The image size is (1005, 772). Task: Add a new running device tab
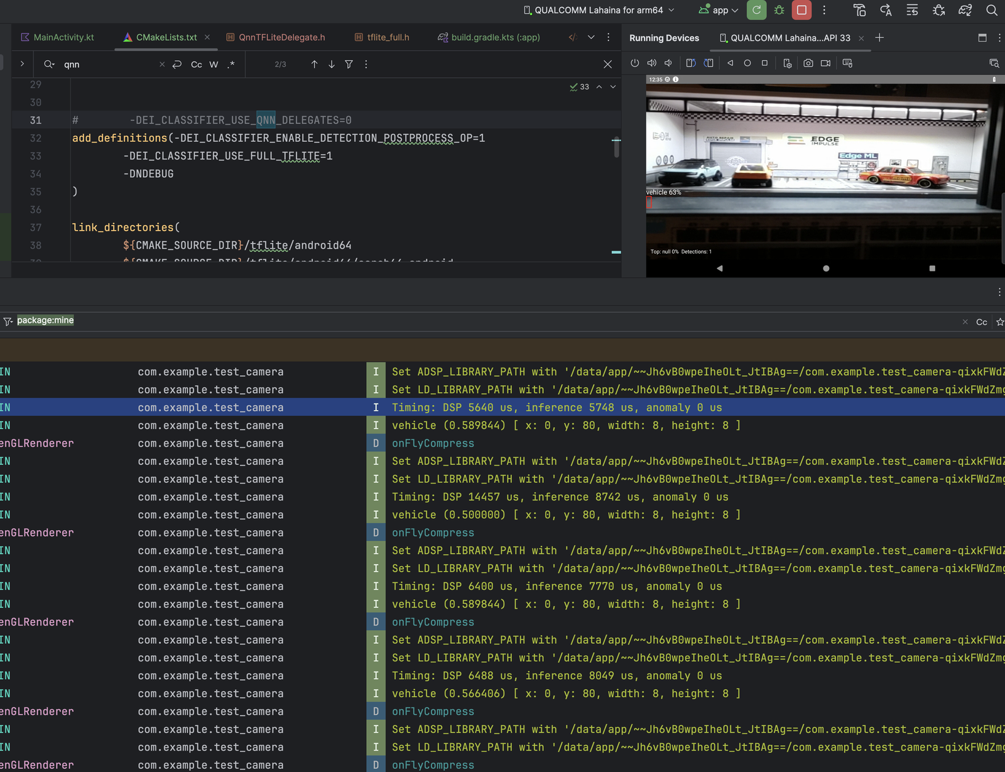coord(879,38)
